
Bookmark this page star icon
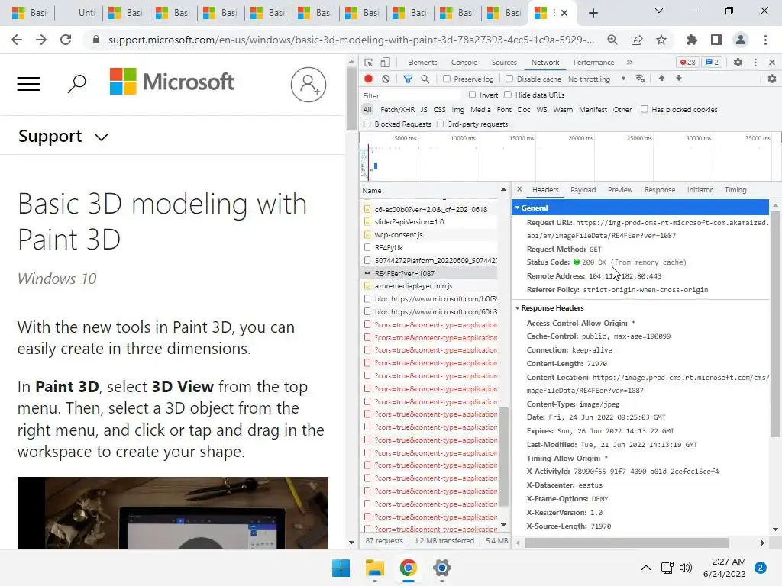[x=661, y=40]
